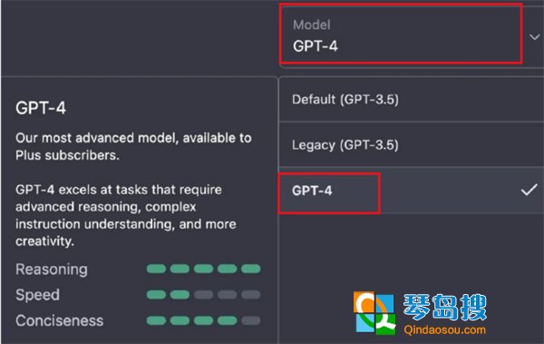Click the gray Conciseness rating pill
The width and height of the screenshot is (544, 344).
click(251, 320)
